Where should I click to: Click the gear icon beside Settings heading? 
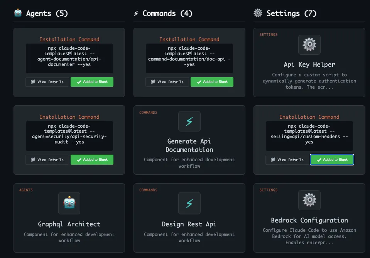(258, 13)
